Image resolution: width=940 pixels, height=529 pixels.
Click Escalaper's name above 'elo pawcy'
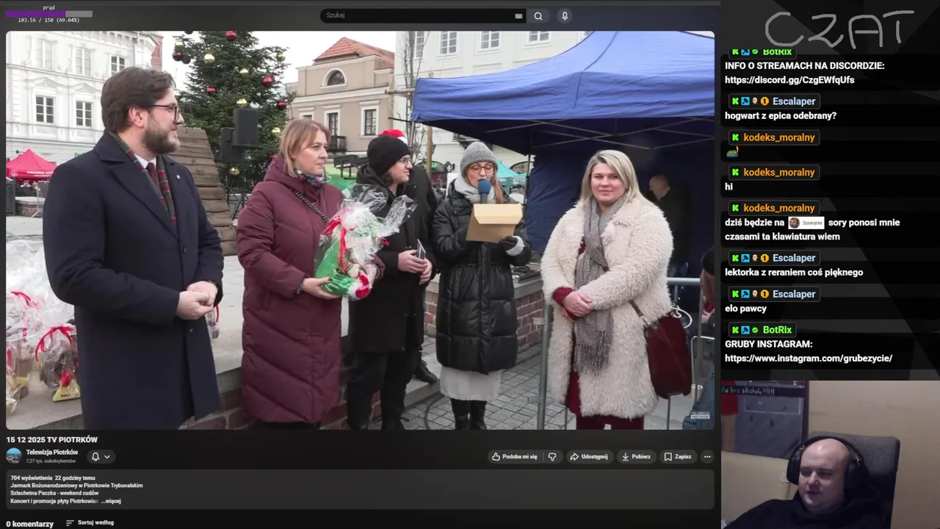pos(794,294)
